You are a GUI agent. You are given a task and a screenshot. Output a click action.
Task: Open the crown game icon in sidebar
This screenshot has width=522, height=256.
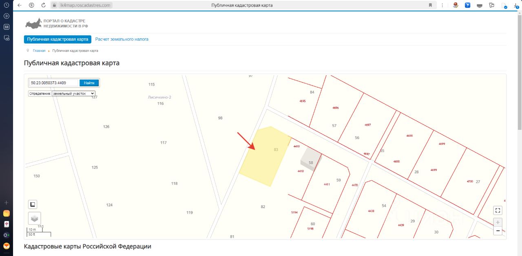(x=6, y=213)
